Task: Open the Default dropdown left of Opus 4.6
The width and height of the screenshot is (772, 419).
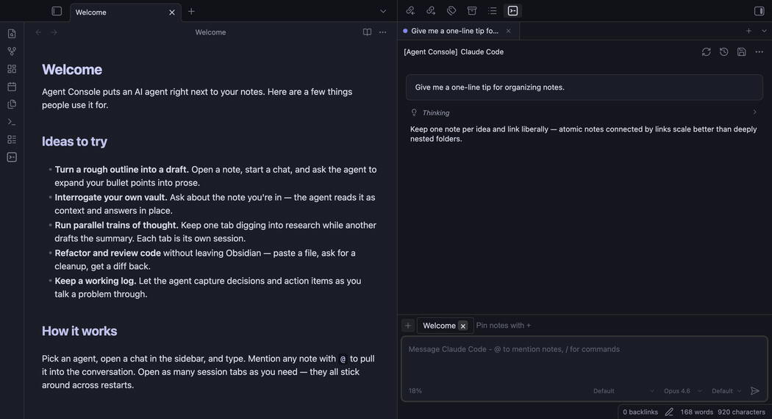Action: (x=623, y=391)
